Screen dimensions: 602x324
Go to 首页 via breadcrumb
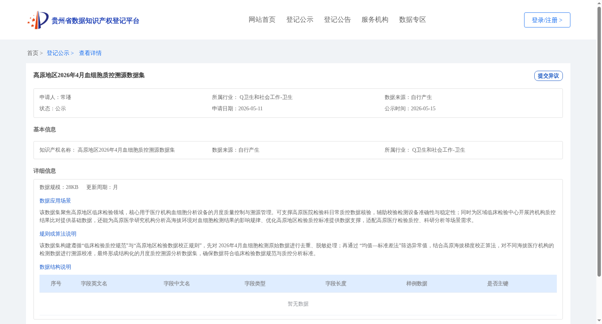tap(33, 53)
